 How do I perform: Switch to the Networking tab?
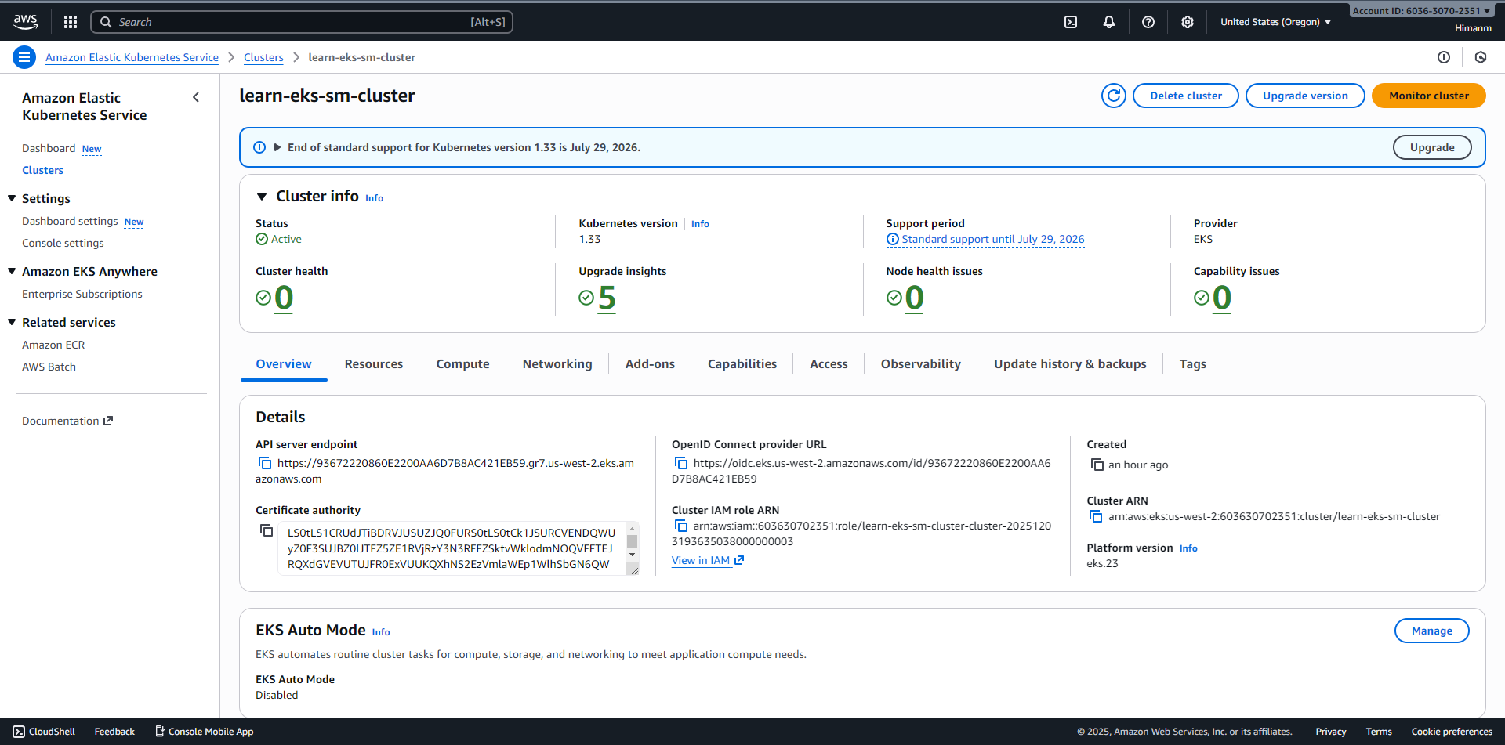(557, 364)
